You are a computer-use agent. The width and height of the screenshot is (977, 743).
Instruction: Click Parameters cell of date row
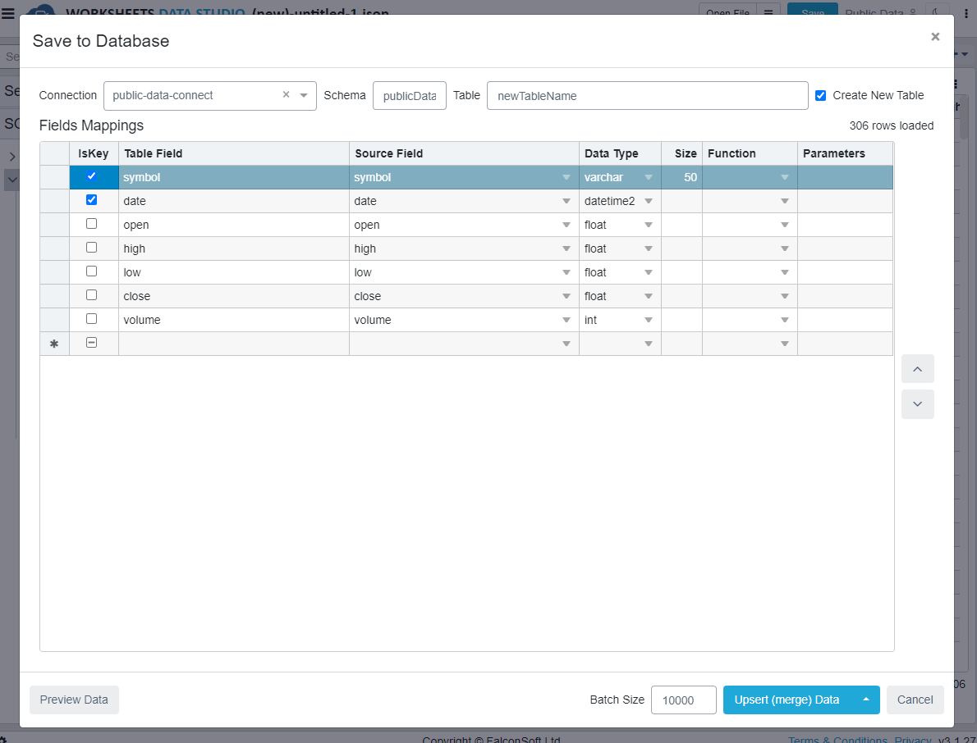845,201
